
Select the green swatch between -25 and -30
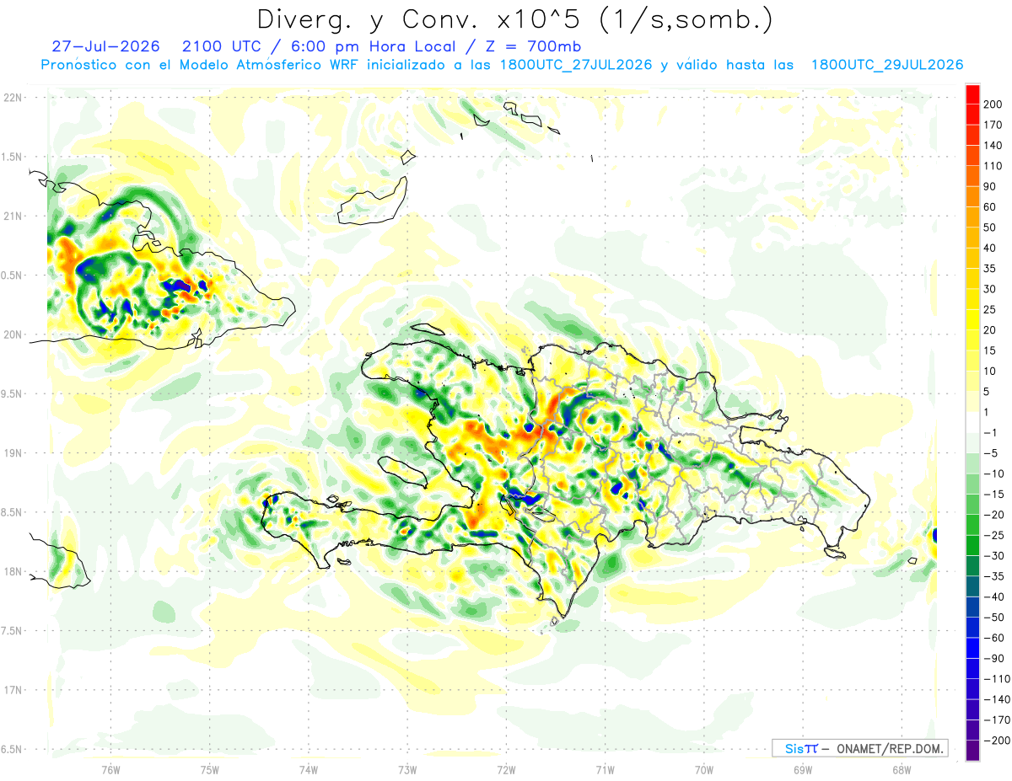click(972, 545)
